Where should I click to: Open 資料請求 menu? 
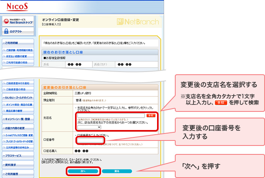tap(18, 165)
